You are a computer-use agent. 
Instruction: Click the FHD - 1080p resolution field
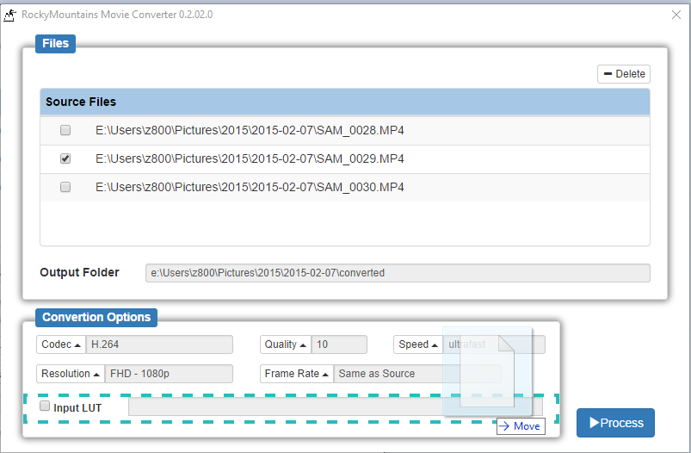pos(169,374)
